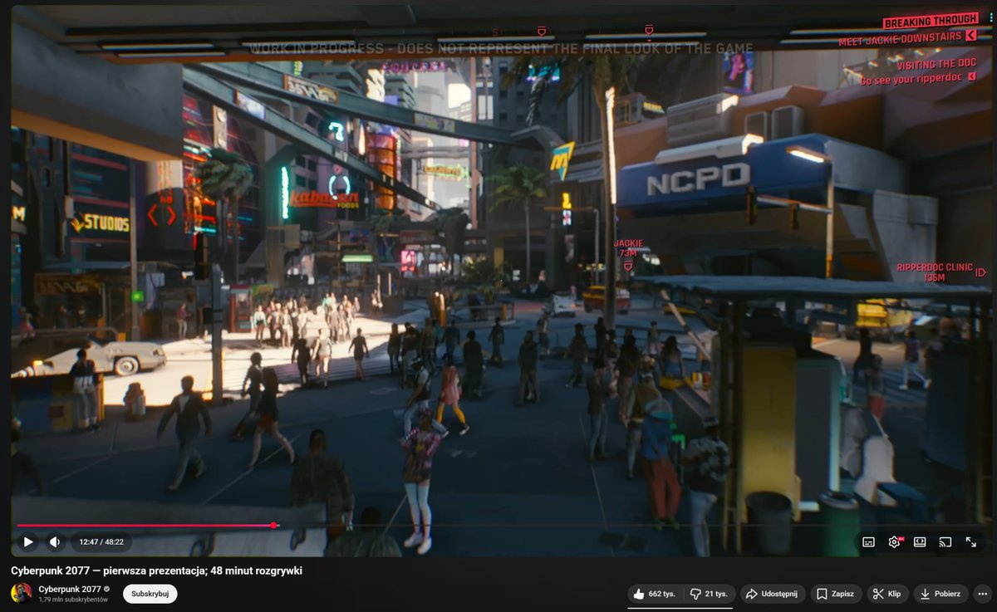Subscribe using the Subskrybuj button
997x612 pixels.
(x=150, y=594)
